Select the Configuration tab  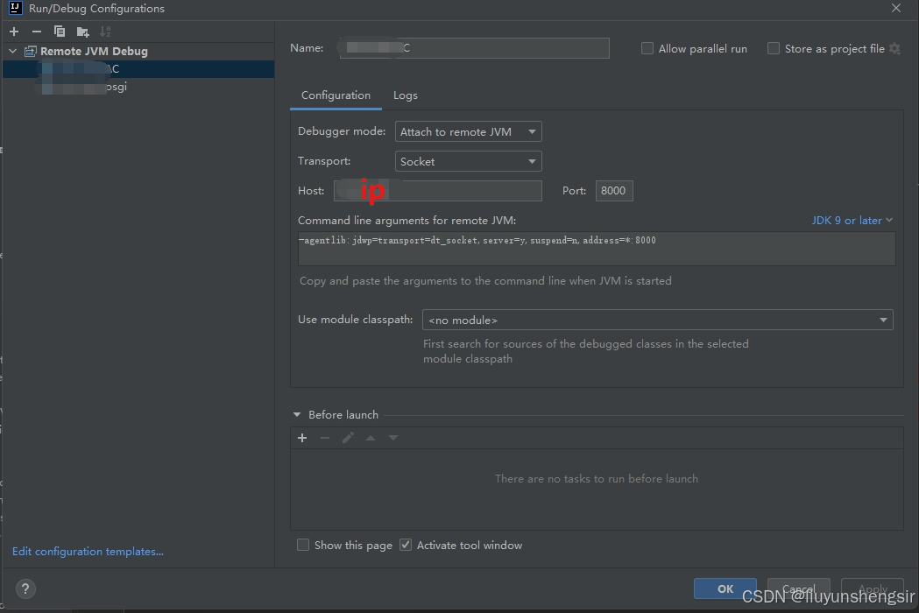point(336,95)
